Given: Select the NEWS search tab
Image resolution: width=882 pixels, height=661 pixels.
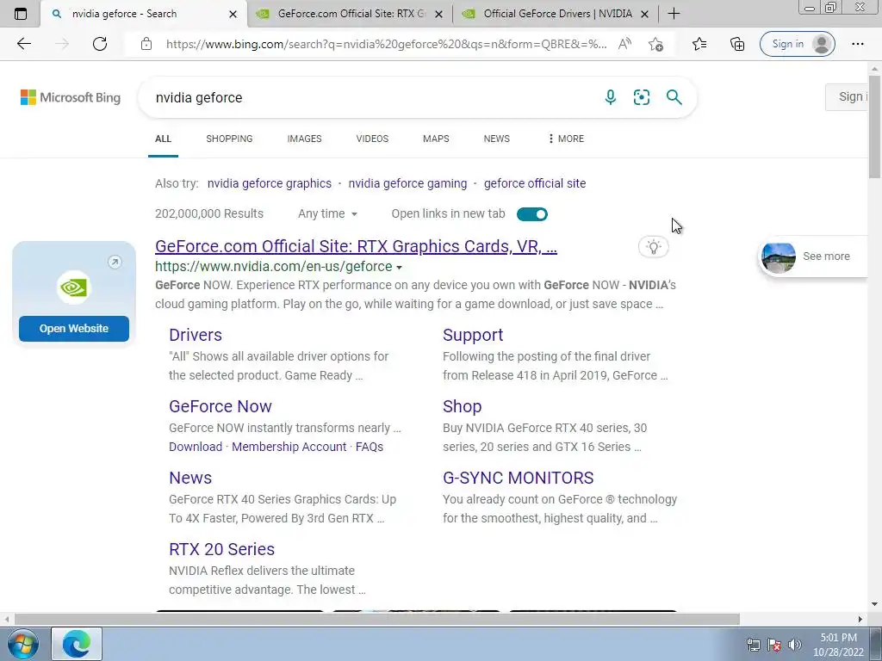Looking at the screenshot, I should (497, 139).
